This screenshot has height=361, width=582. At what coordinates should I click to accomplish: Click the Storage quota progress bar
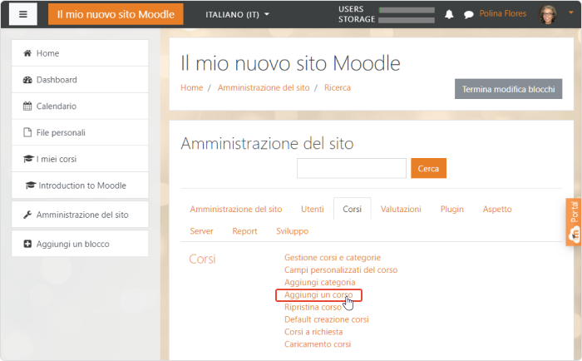407,20
